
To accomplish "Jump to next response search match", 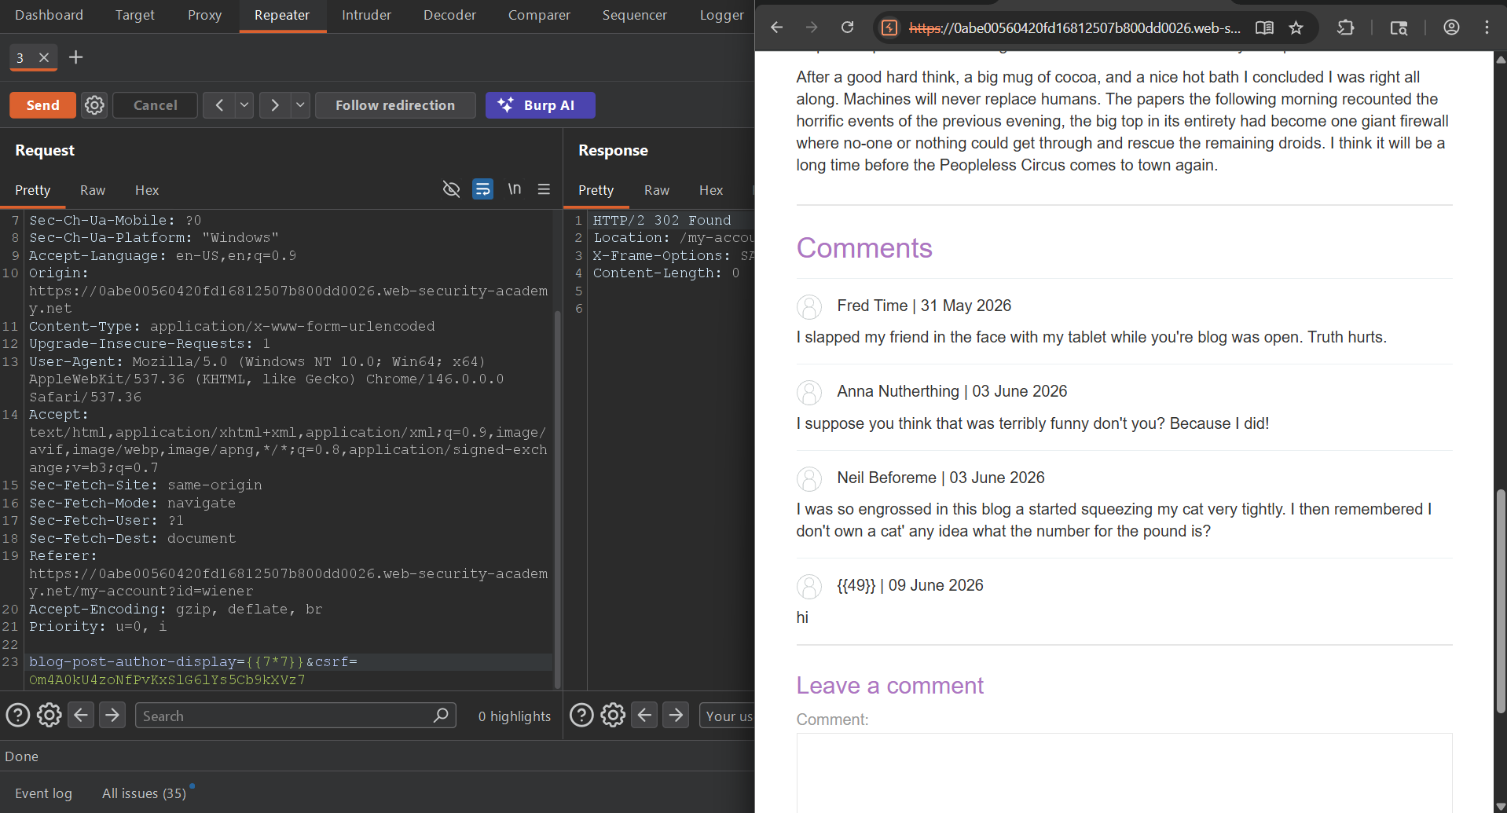I will [676, 715].
